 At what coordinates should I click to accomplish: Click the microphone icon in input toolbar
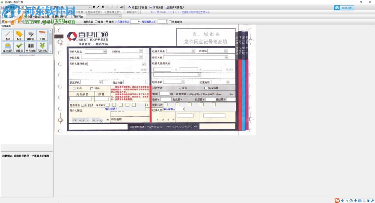point(355,201)
